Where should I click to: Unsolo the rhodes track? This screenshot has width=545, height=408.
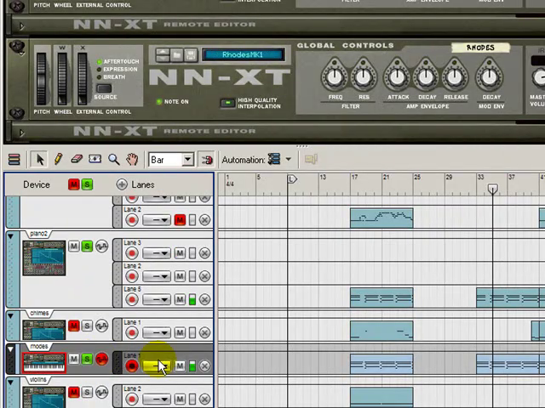[x=87, y=359]
